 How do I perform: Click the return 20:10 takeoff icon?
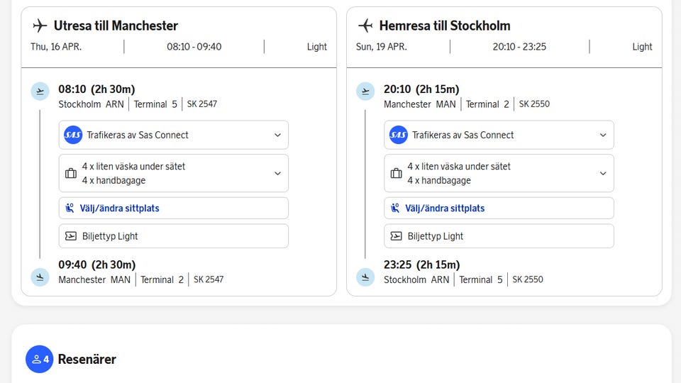tap(365, 91)
